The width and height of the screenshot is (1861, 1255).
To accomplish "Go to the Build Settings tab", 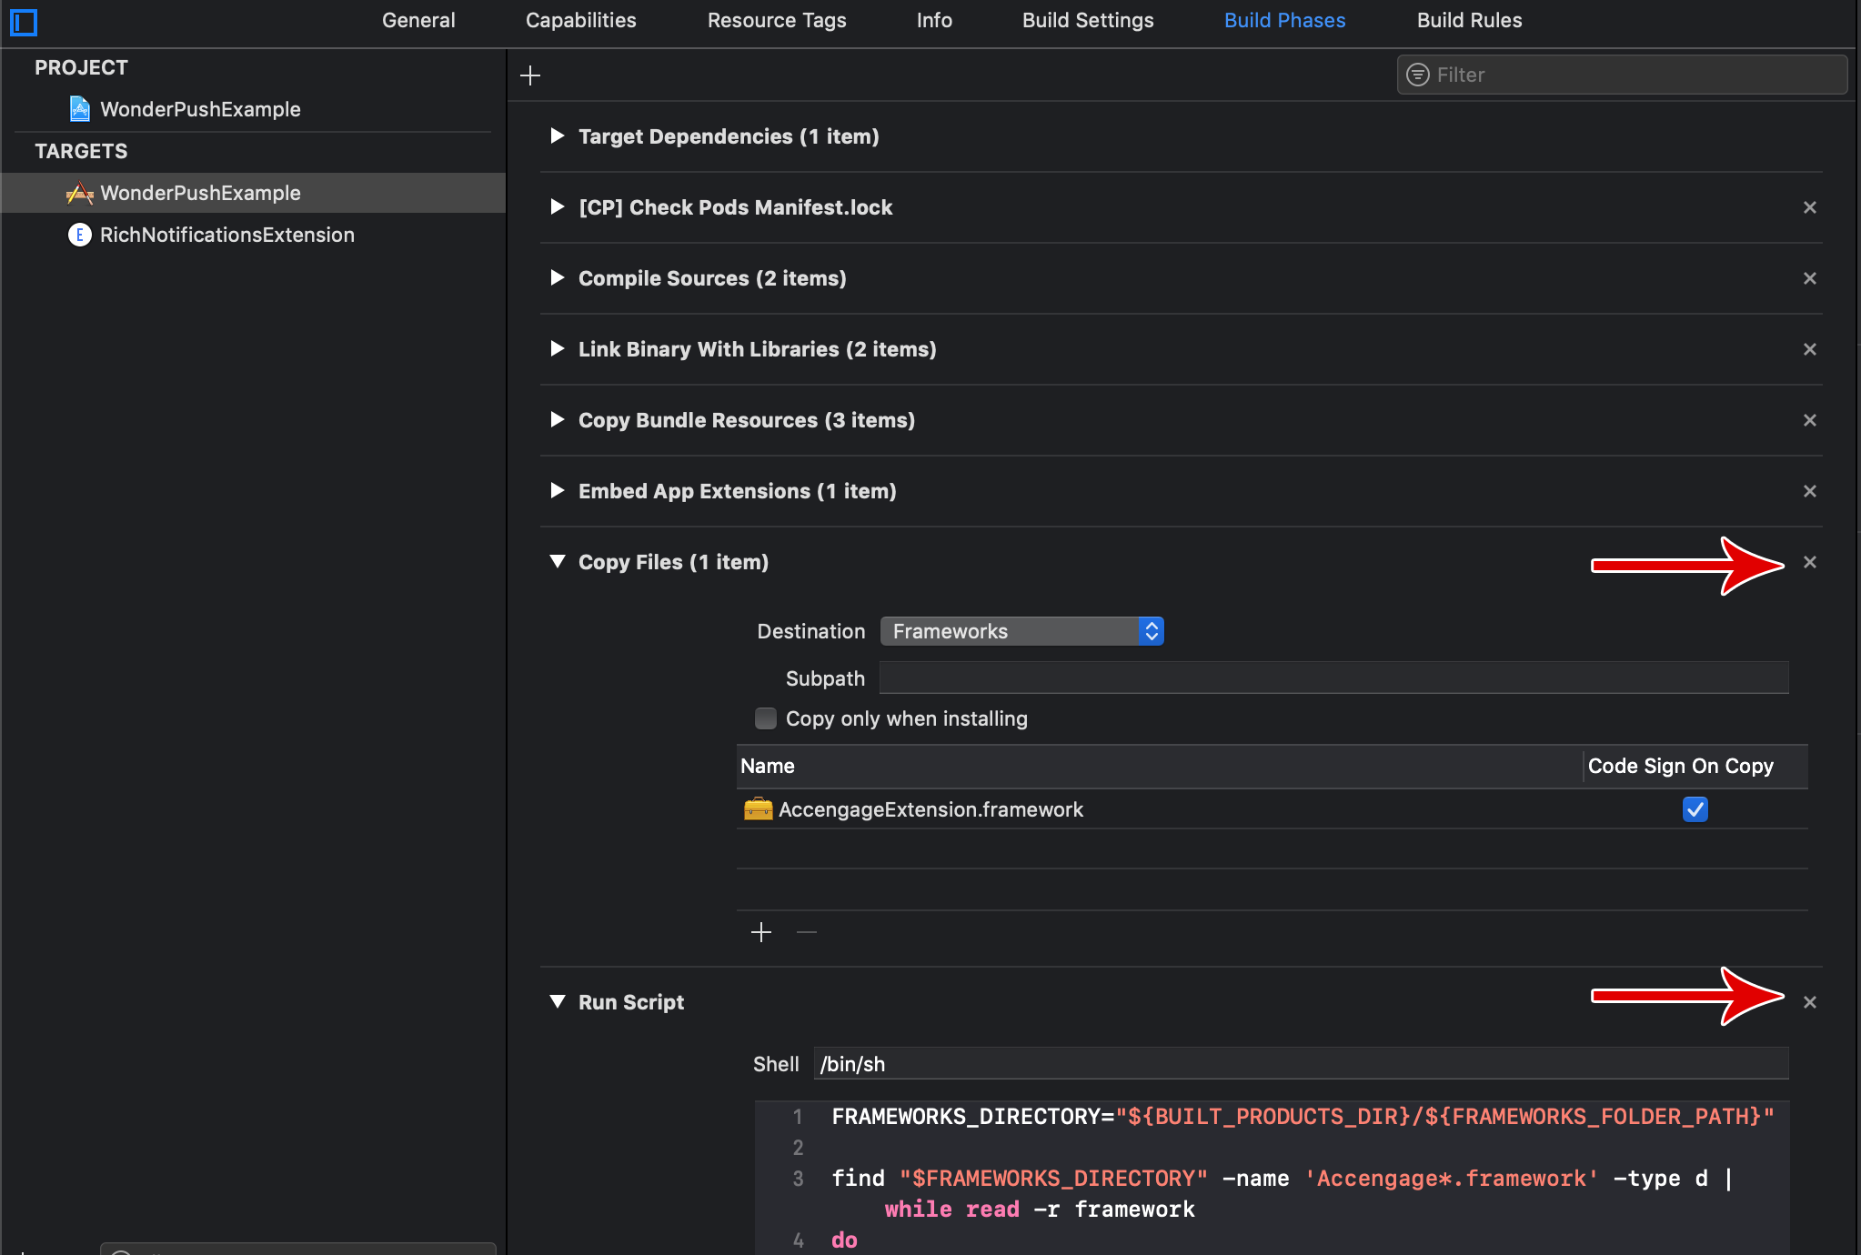I will (1088, 20).
